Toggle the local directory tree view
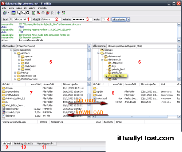Screen dimensions: 182x152 pos(19,13)
